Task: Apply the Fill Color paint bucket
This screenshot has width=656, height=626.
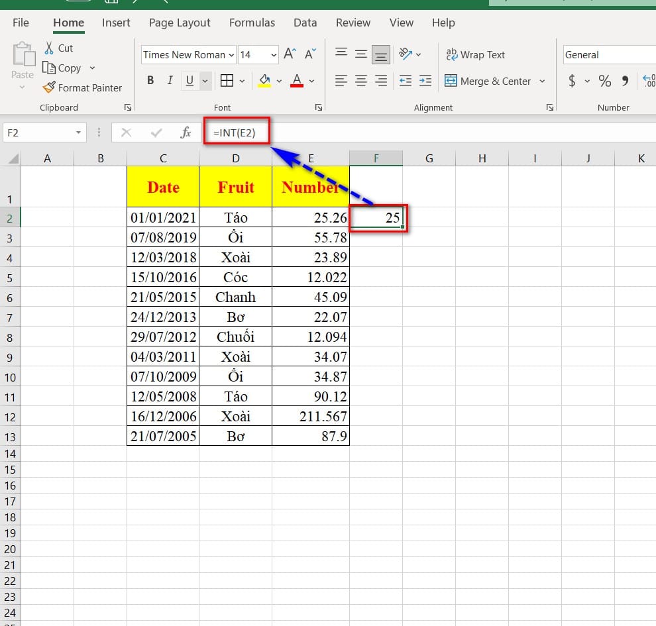Action: 264,80
